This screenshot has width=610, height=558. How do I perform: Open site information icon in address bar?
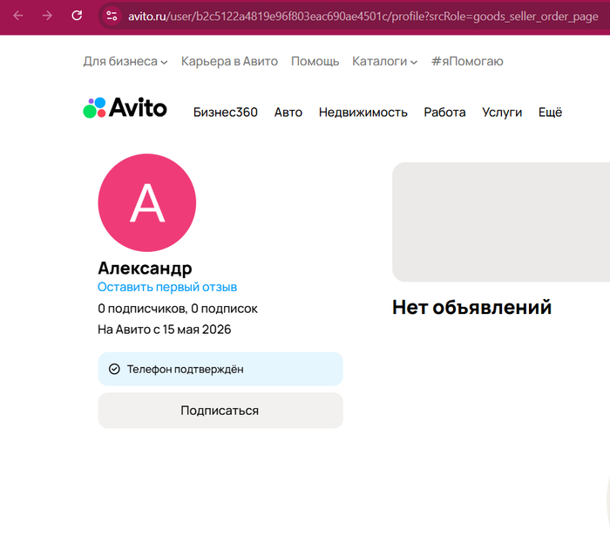point(112,16)
